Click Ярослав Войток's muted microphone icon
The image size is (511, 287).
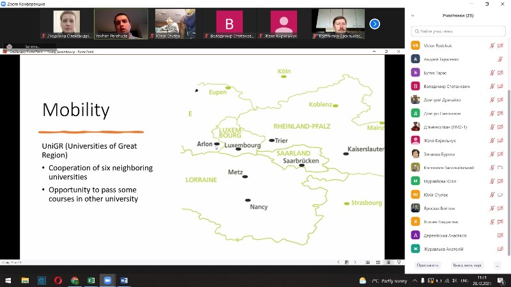tap(492, 209)
